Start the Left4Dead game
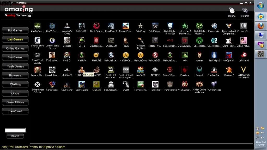Image resolution: width=267 pixels, height=150 pixels. [x=244, y=55]
